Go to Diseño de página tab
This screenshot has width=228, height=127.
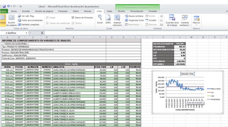pos(44,11)
